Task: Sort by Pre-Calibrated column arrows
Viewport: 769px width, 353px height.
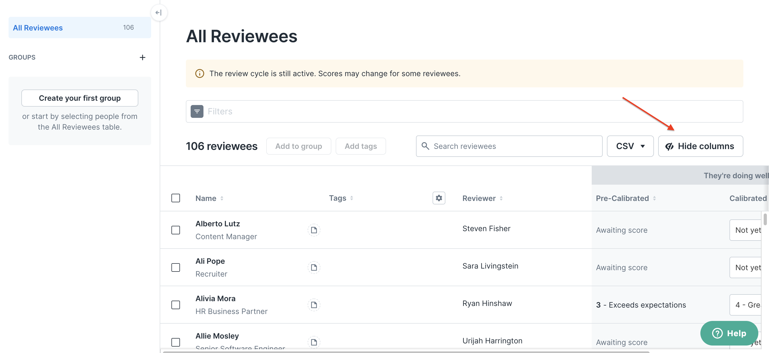Action: [x=654, y=198]
